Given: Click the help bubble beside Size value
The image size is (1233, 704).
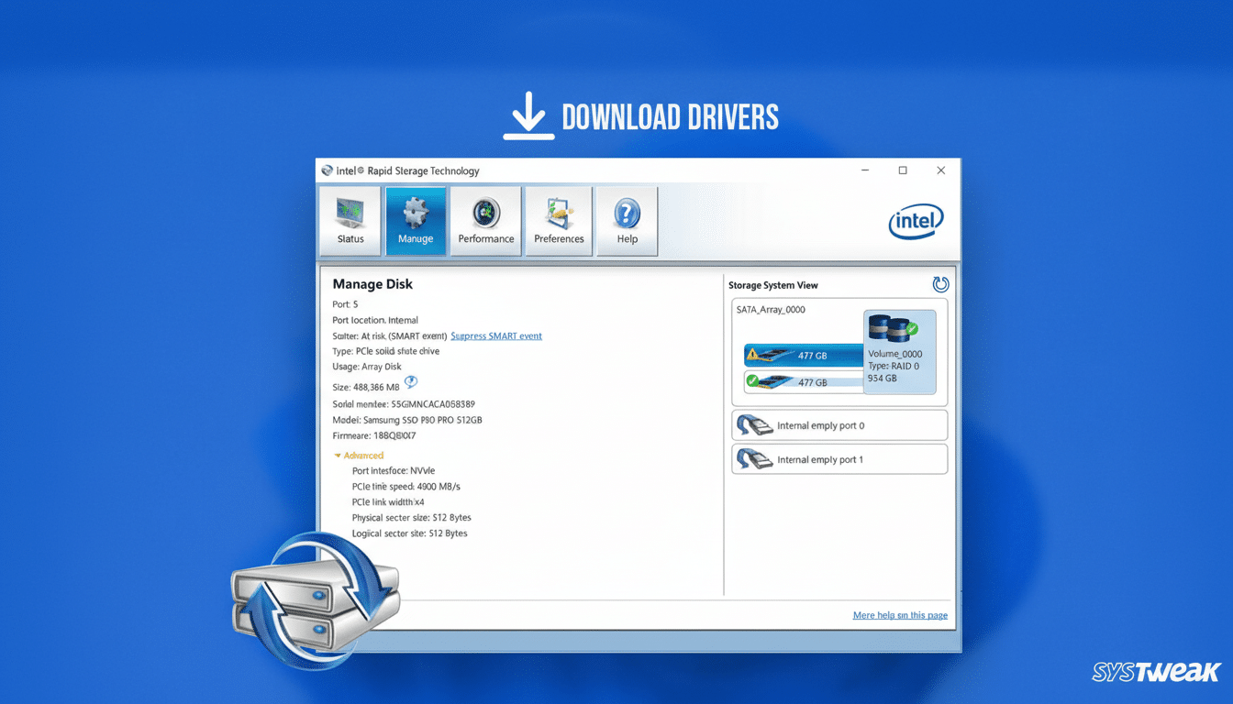Looking at the screenshot, I should [x=411, y=382].
